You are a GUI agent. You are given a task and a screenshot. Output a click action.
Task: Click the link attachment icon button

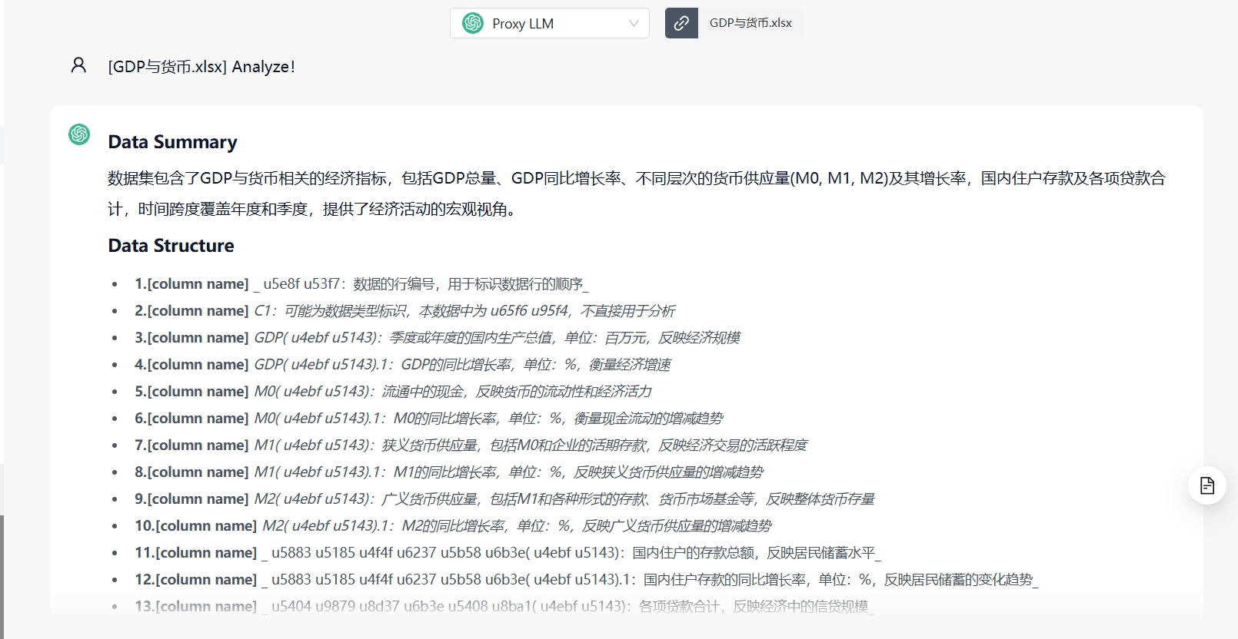pyautogui.click(x=681, y=23)
